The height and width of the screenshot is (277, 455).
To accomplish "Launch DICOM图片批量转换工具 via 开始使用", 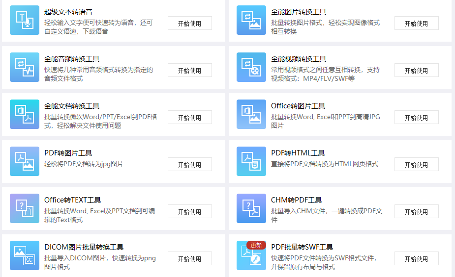I will coord(190,259).
